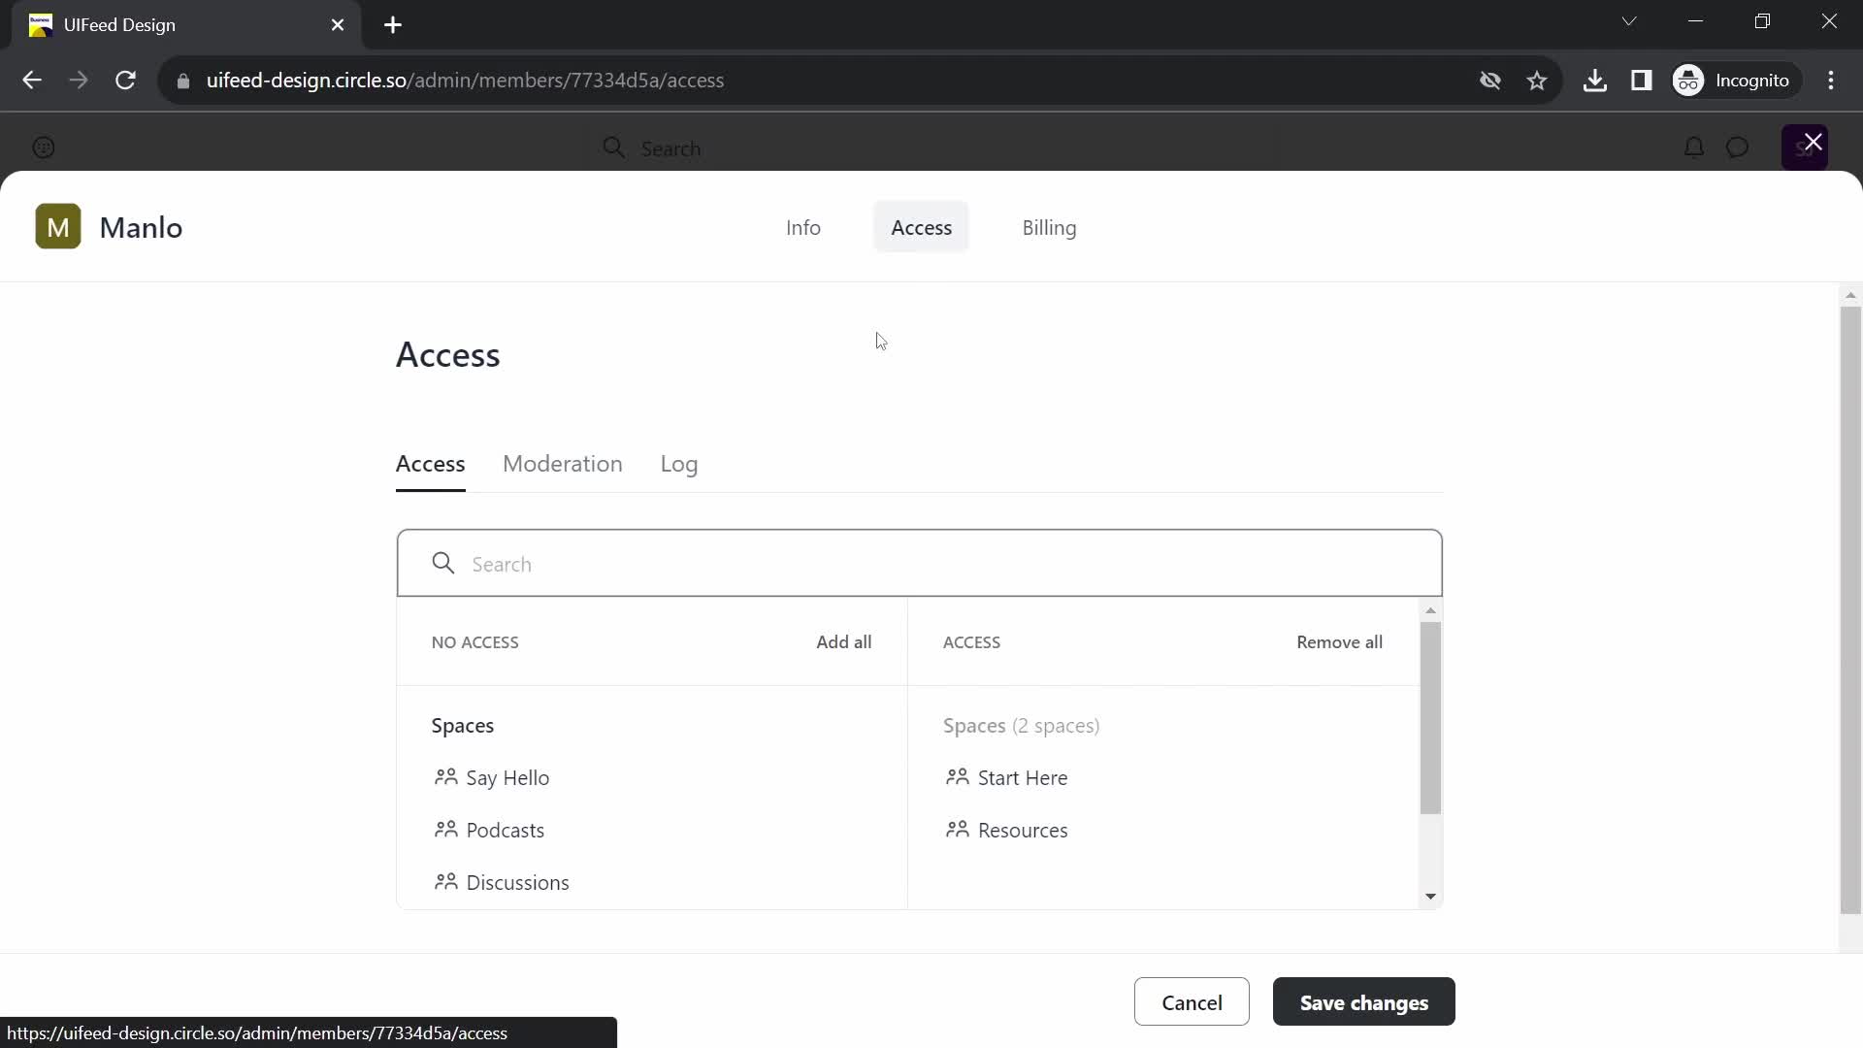Click Save changes button
Image resolution: width=1863 pixels, height=1048 pixels.
coord(1364,1001)
